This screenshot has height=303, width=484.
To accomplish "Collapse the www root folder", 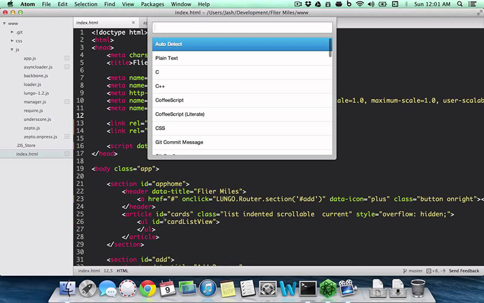I will [5, 23].
